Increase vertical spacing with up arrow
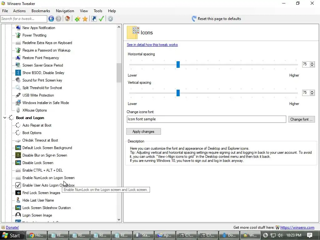The image size is (320, 240). click(312, 92)
